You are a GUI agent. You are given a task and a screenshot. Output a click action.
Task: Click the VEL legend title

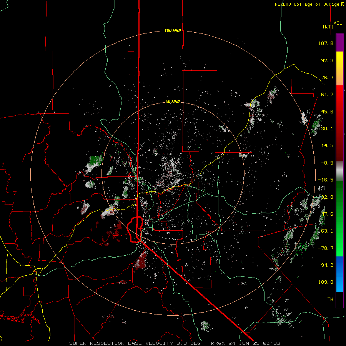pos(338,23)
